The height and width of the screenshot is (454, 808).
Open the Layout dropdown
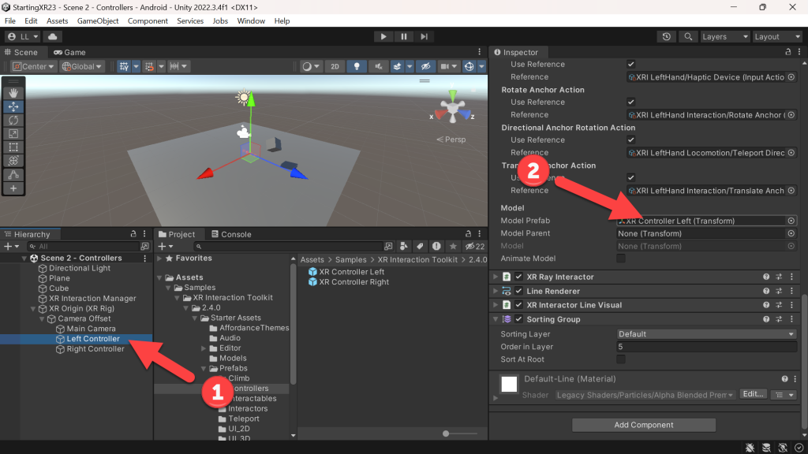pyautogui.click(x=777, y=36)
